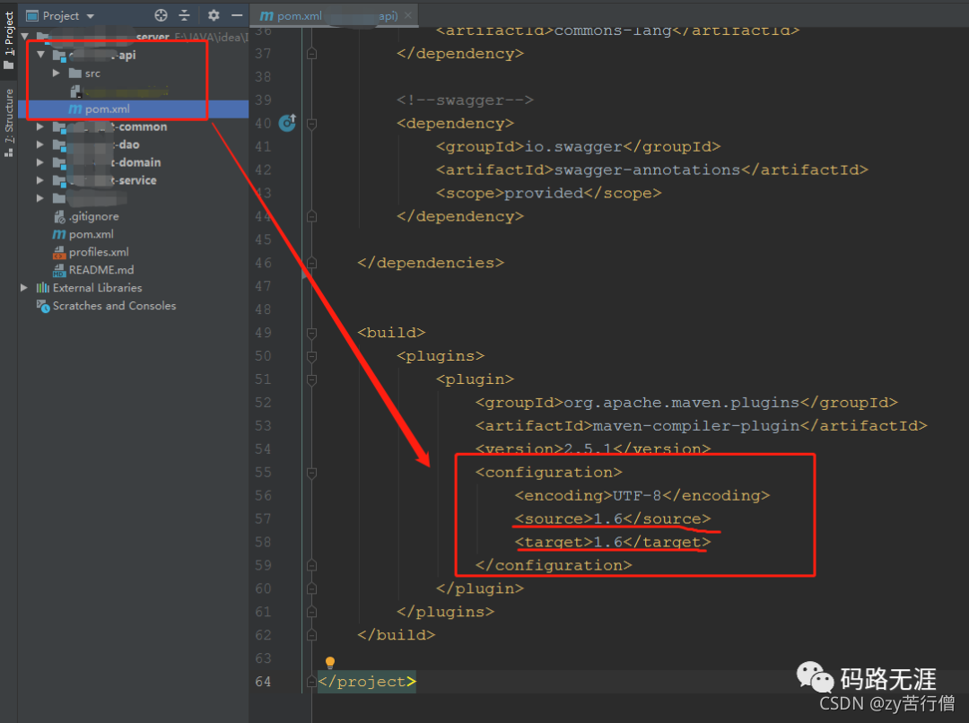
Task: Click the io.swagger groupId line
Action: [x=578, y=146]
